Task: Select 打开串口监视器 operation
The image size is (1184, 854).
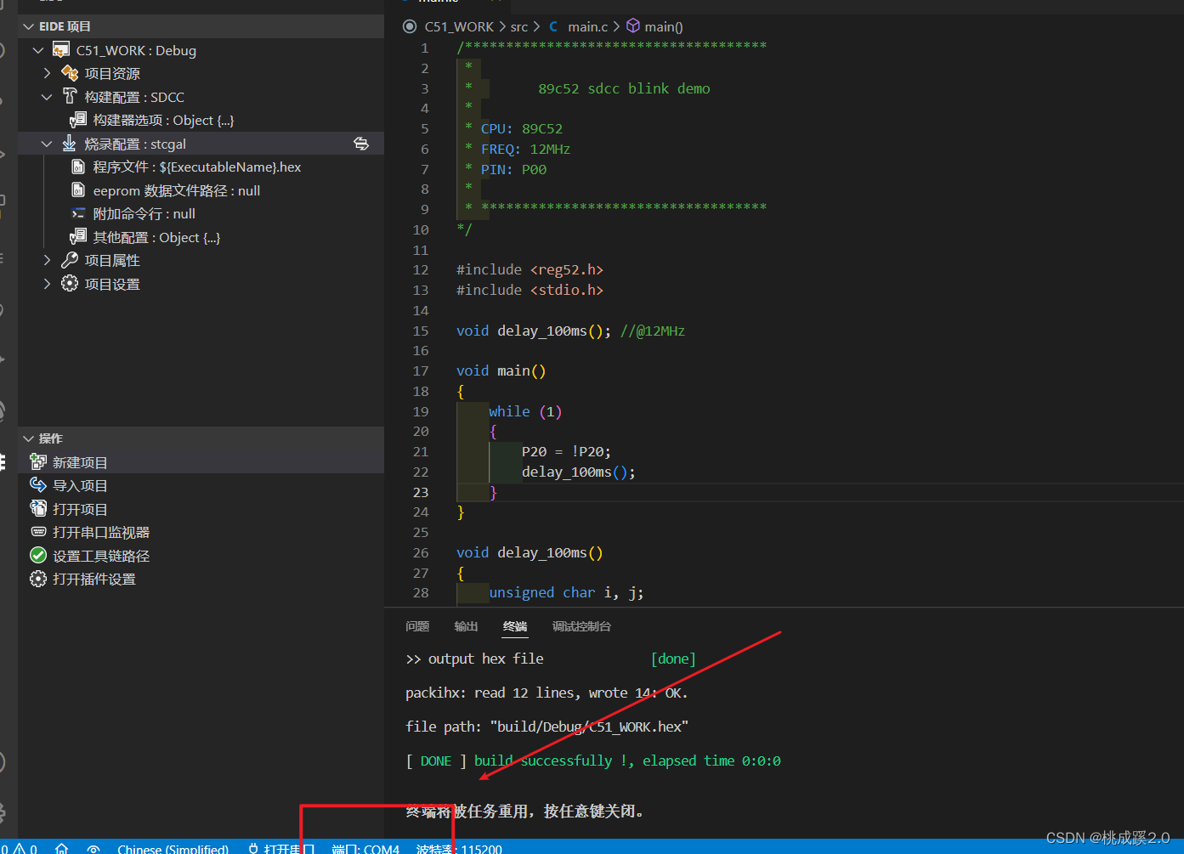Action: pyautogui.click(x=201, y=532)
